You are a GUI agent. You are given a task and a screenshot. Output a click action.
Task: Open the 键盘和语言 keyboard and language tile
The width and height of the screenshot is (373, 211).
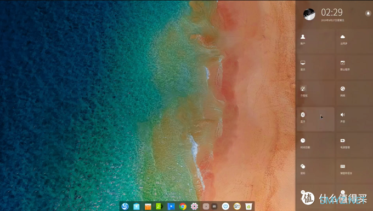[354, 171]
